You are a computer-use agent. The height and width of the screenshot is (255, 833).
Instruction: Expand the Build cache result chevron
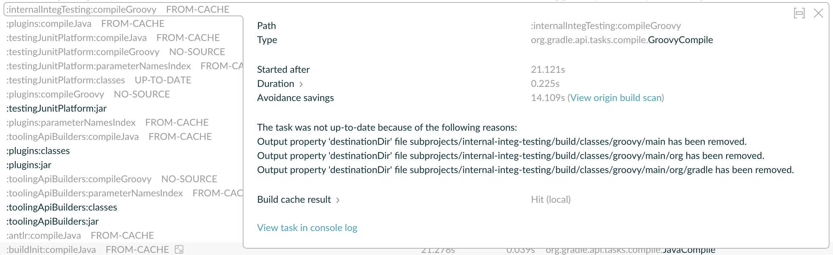338,200
